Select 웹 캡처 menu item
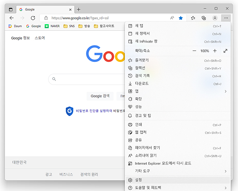The width and height of the screenshot is (238, 191). coord(177,132)
